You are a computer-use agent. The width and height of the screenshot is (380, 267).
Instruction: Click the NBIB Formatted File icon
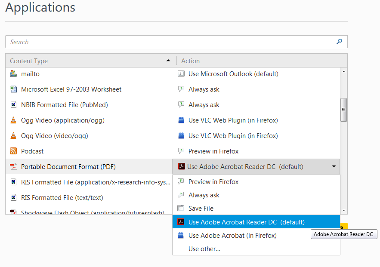(x=14, y=104)
